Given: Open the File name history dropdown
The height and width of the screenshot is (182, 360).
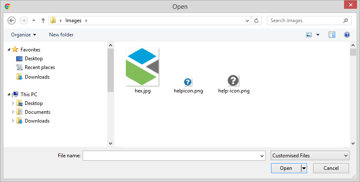Looking at the screenshot, I should (262, 156).
